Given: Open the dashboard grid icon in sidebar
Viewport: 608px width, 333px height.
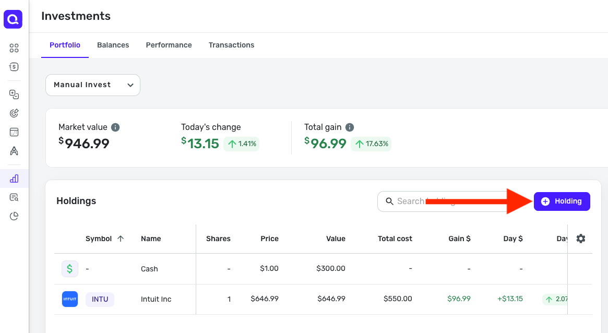Looking at the screenshot, I should click(14, 48).
